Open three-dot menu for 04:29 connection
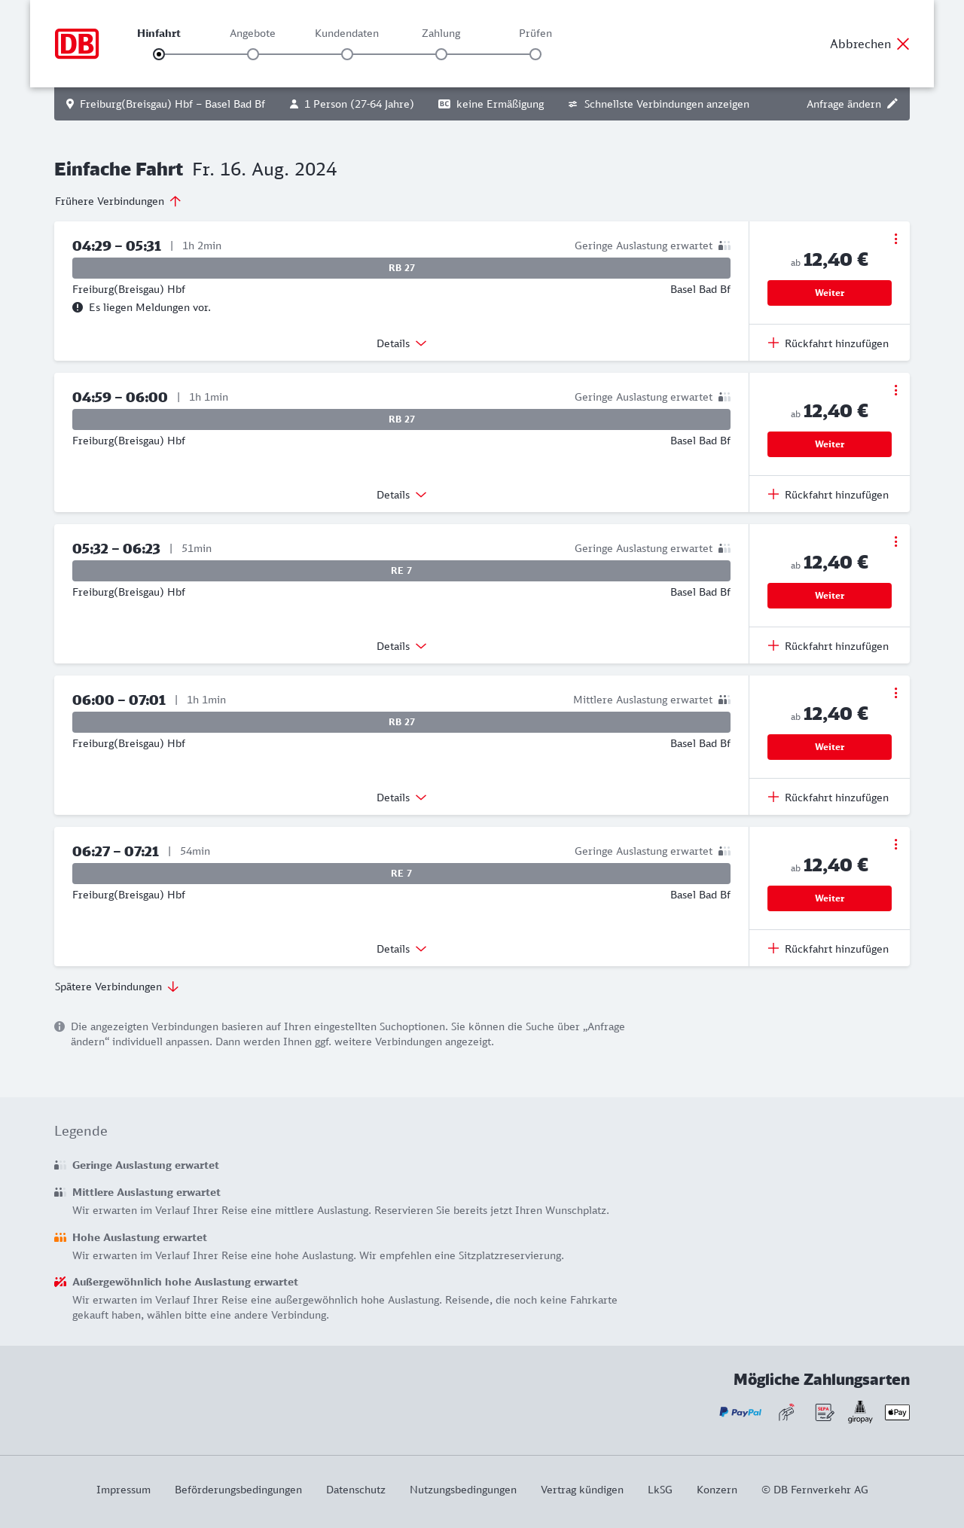 click(x=895, y=239)
